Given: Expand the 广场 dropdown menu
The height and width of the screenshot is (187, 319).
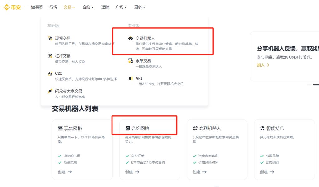Looking at the screenshot, I should pyautogui.click(x=121, y=7).
